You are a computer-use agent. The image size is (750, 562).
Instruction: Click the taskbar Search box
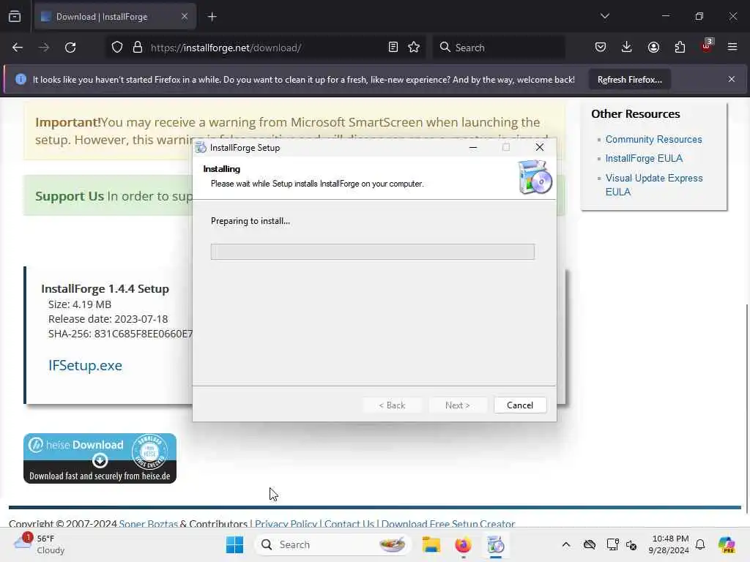click(333, 544)
